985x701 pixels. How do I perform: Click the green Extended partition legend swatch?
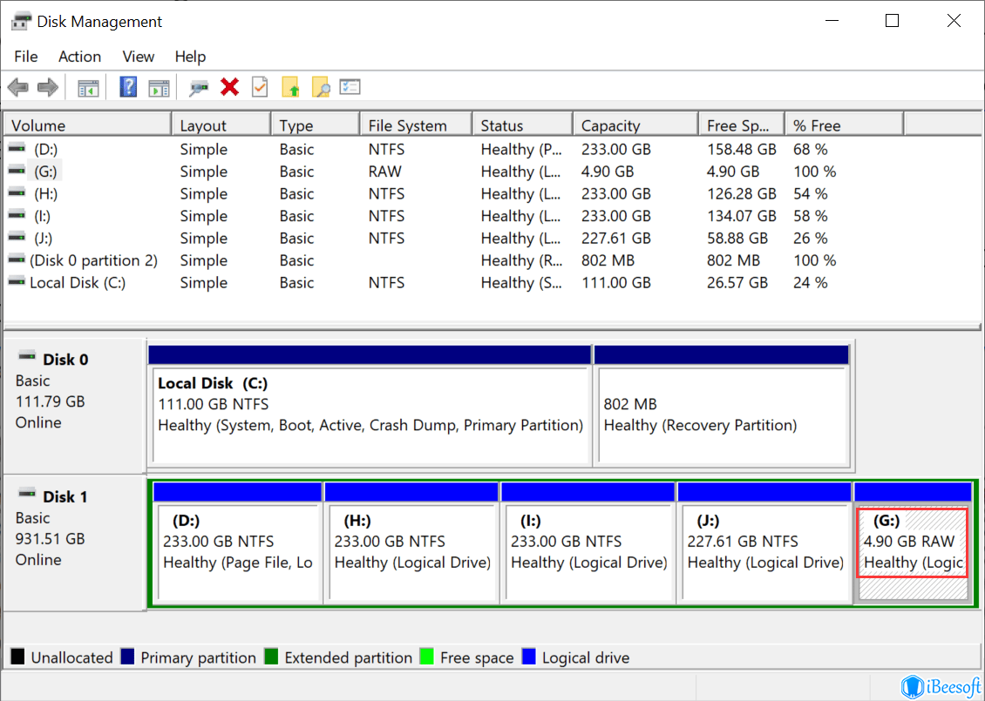click(271, 657)
